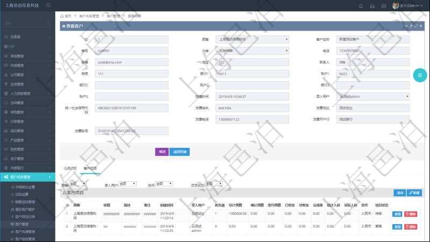Image resolution: width=430 pixels, height=242 pixels.
Task: Switch to the 沟通记录 tab
Action: pos(70,168)
